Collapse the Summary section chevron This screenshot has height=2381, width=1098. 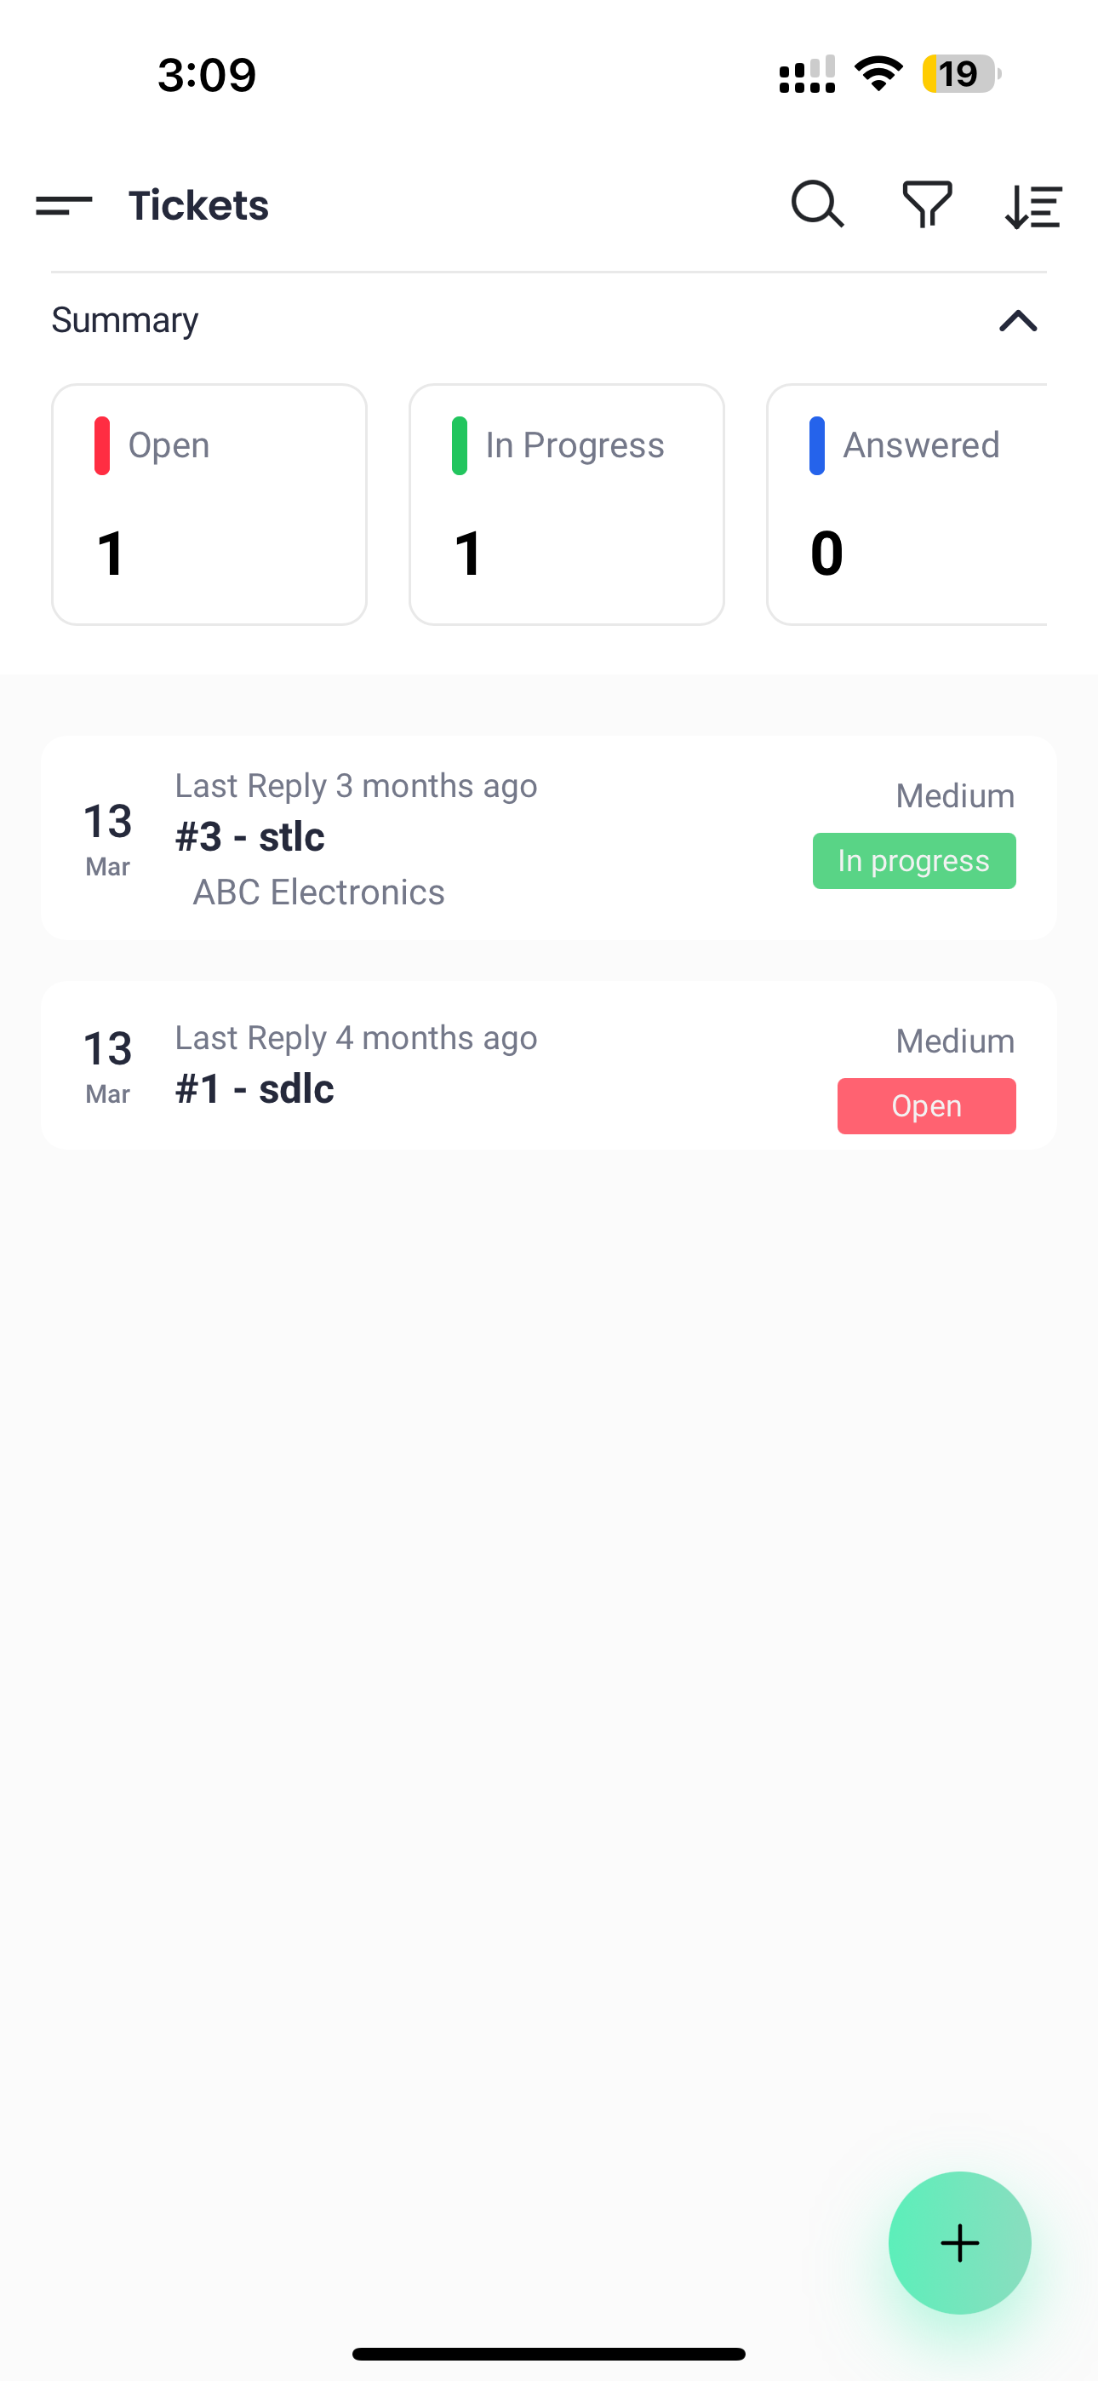(1018, 321)
